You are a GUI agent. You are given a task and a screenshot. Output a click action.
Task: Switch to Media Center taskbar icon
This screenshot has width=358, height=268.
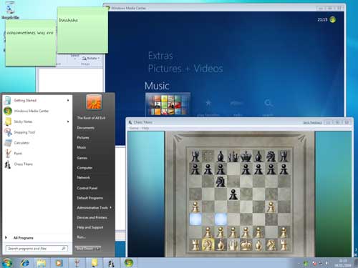129,263
